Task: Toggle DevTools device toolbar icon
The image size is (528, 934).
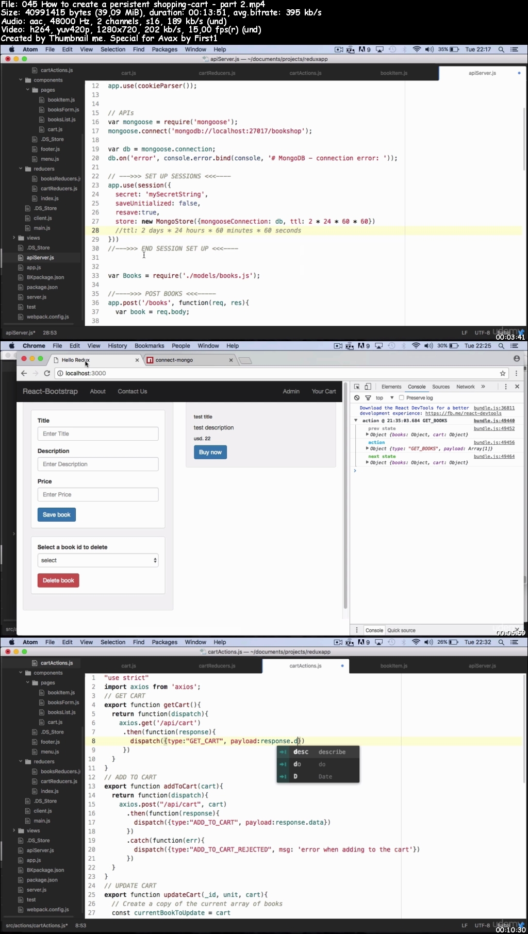Action: pyautogui.click(x=368, y=387)
